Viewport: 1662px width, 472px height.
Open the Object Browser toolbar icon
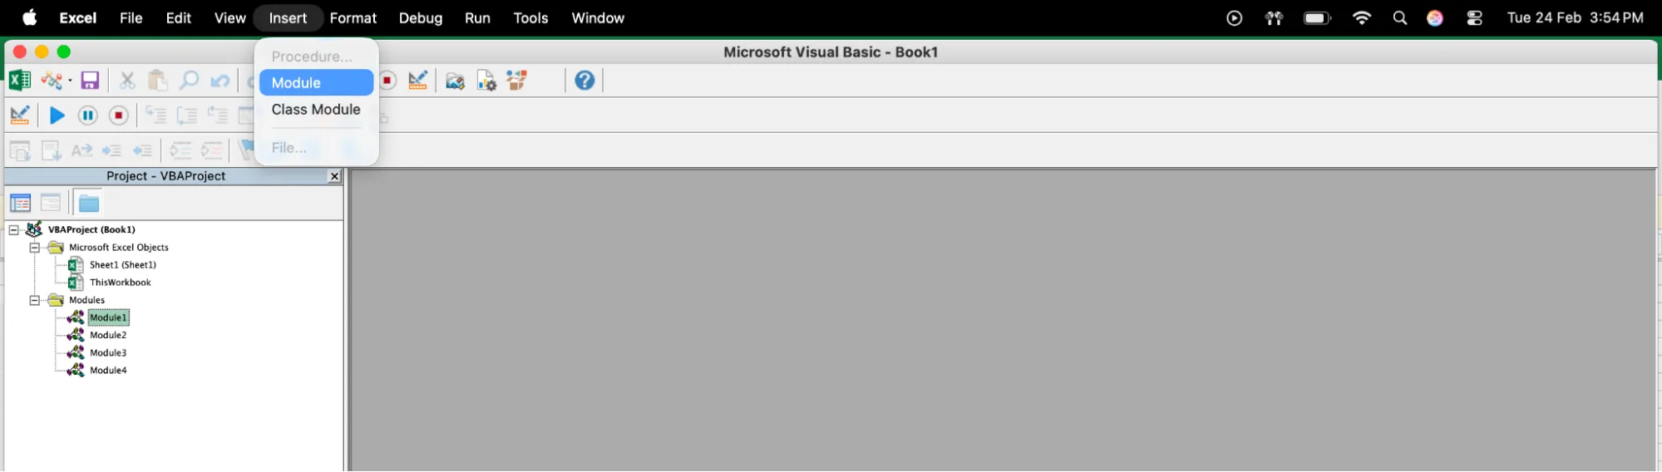(517, 81)
